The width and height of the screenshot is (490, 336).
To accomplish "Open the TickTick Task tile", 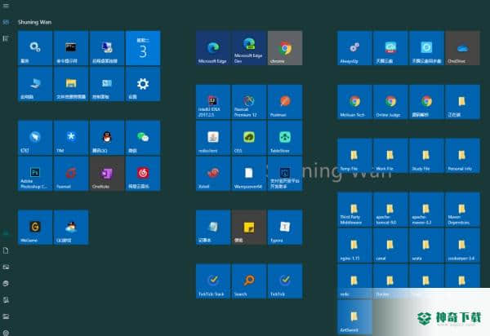I will point(213,281).
